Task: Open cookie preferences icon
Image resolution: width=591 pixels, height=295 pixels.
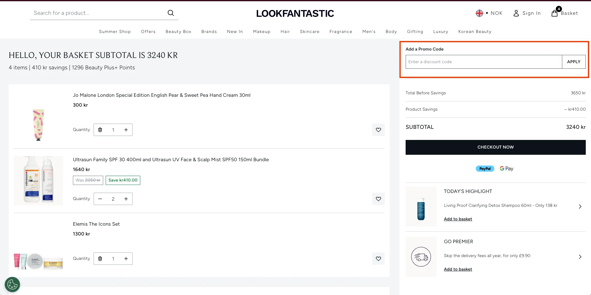Action: pos(12,285)
